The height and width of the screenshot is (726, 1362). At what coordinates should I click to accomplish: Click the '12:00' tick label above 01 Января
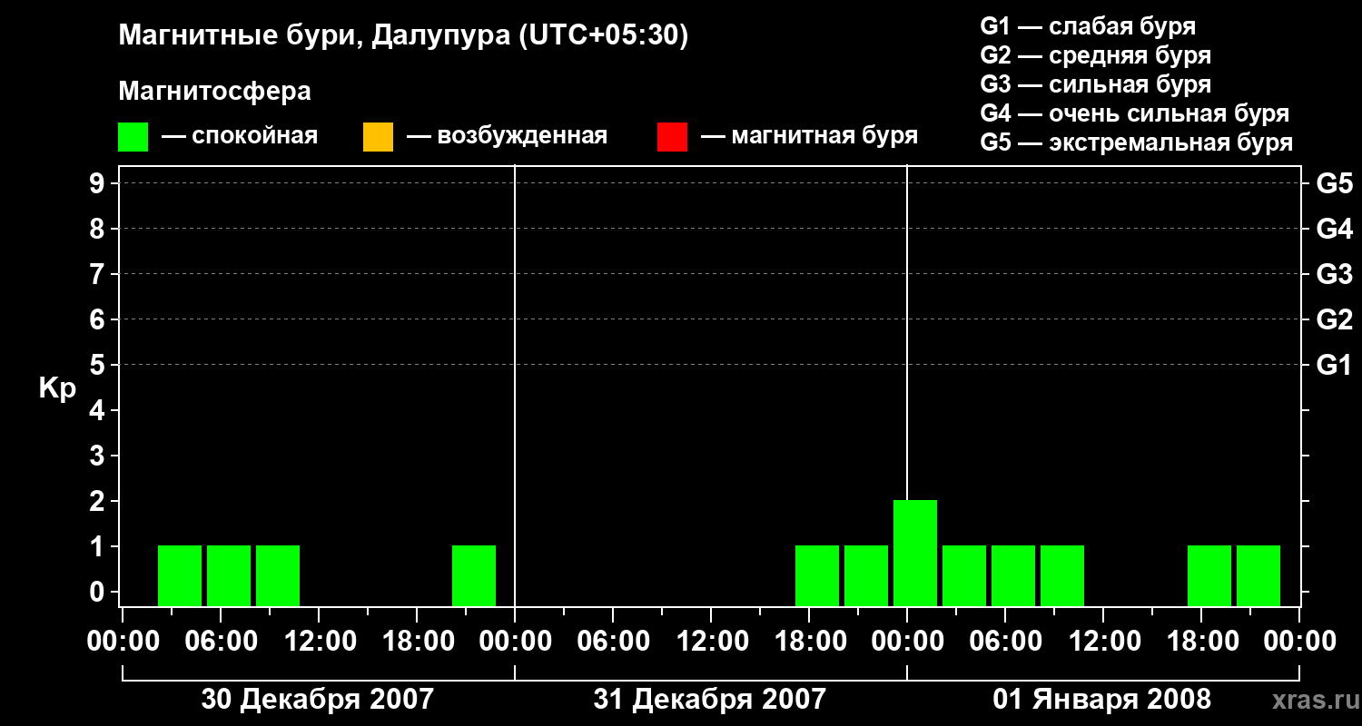[1103, 641]
